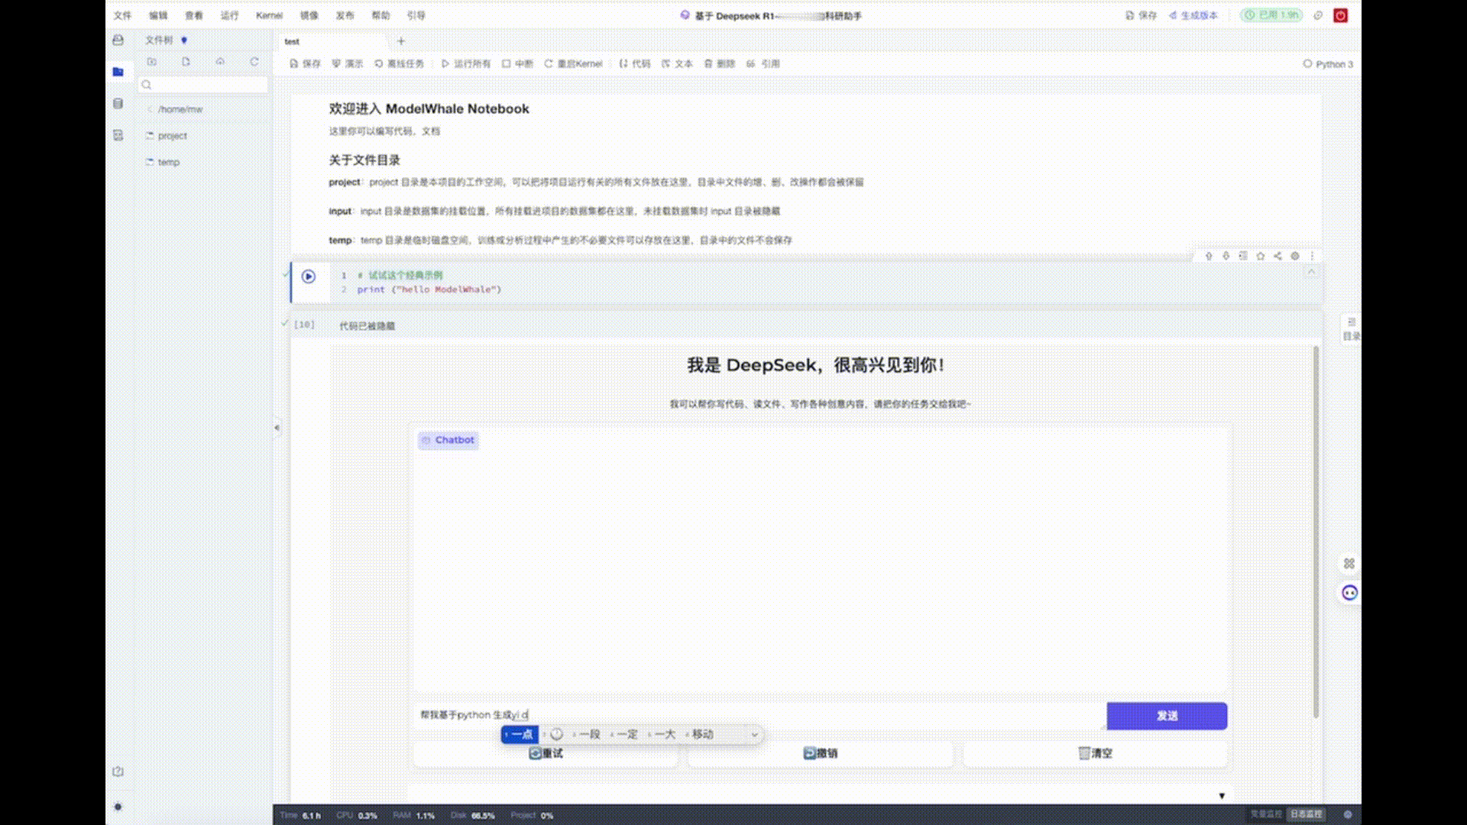Screen dimensions: 1467x825
Task: Click the link icon in header
Action: click(1318, 15)
